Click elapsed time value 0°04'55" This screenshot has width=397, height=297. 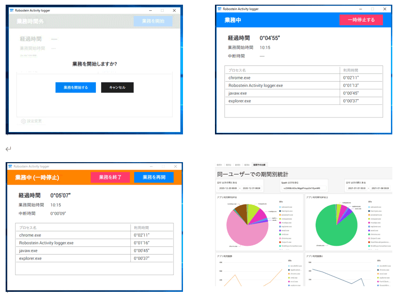[x=270, y=38]
